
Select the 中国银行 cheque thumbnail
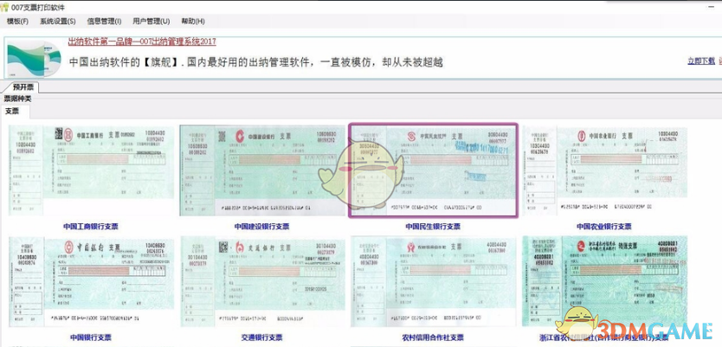(91, 282)
